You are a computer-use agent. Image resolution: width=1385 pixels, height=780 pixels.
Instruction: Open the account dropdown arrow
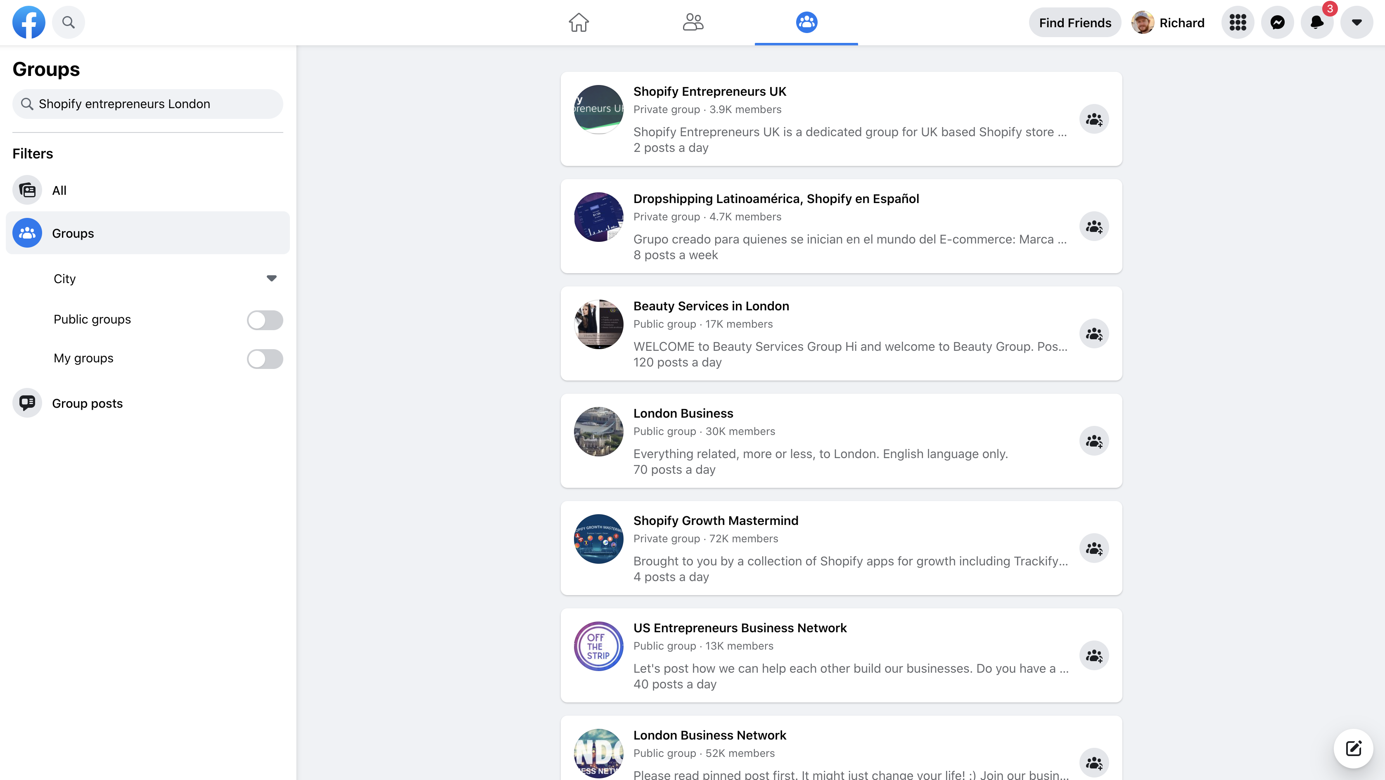1357,23
